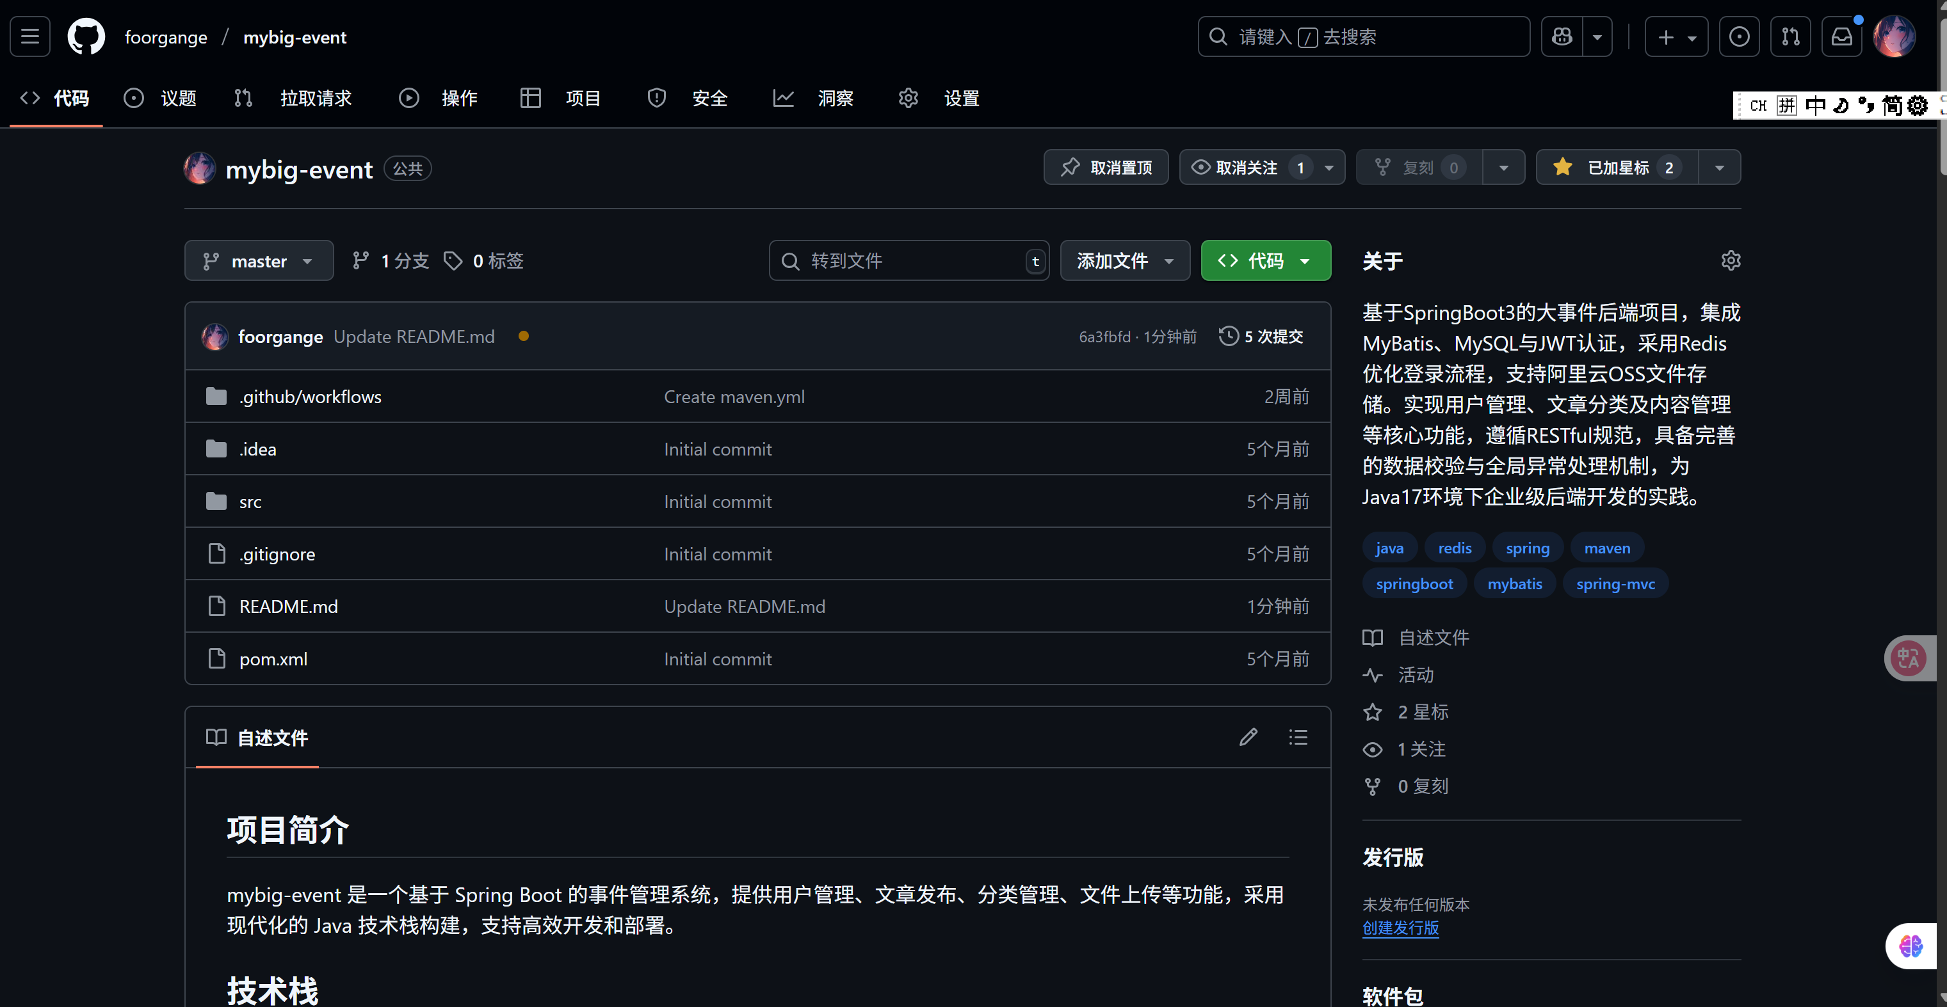Focus the header search box
The image size is (1947, 1007).
coord(1364,36)
